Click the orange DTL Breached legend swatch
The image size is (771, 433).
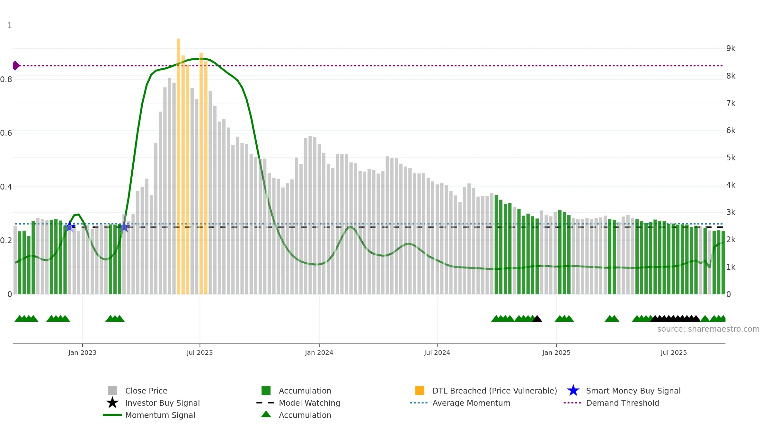(x=420, y=391)
